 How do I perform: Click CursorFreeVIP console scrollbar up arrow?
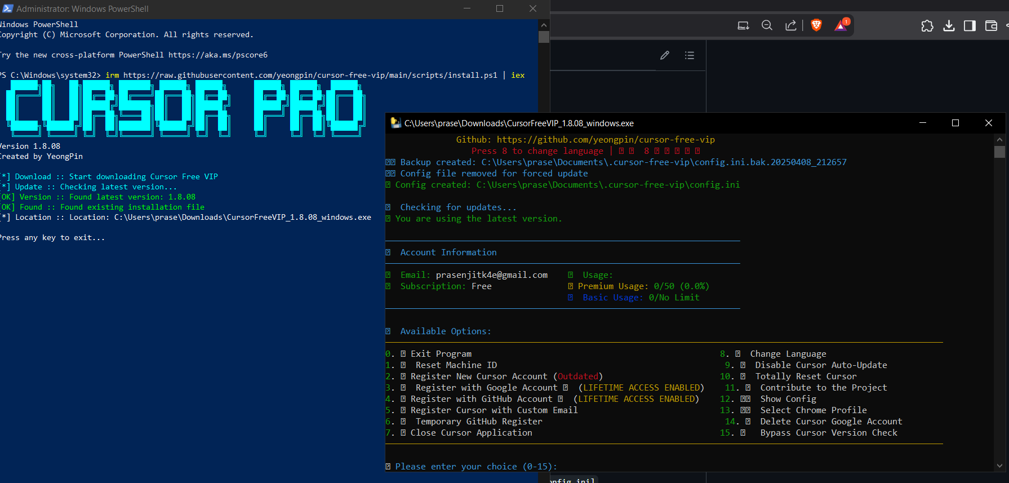[x=999, y=139]
